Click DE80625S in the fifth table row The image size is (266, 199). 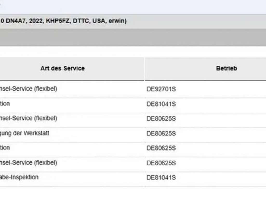click(161, 148)
